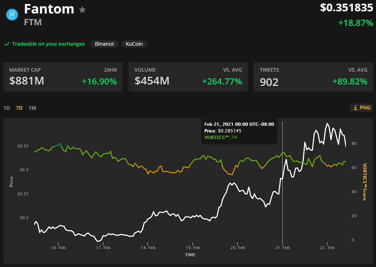Click the 18. Feb axis tick

pos(148,248)
